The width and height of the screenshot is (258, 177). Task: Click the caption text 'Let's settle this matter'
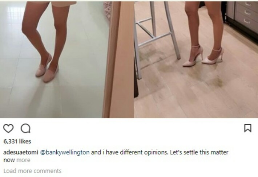coord(199,152)
